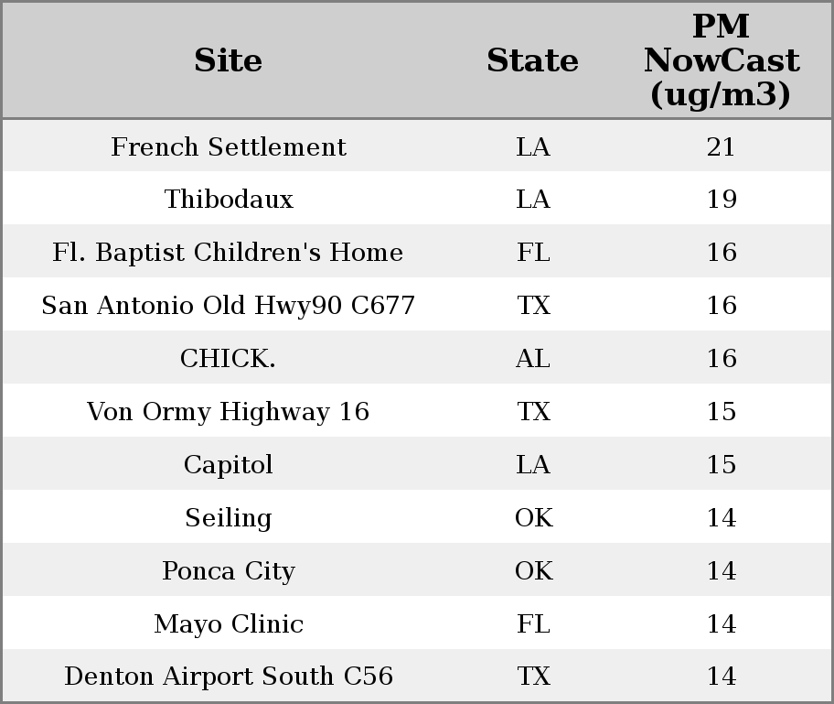Viewport: 834px width, 704px height.
Task: Click the OK state cell for Seiling
Action: [x=532, y=518]
